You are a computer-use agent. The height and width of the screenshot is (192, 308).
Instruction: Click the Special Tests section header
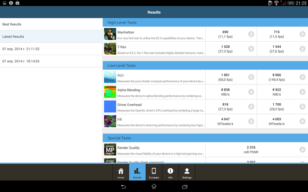(205, 138)
